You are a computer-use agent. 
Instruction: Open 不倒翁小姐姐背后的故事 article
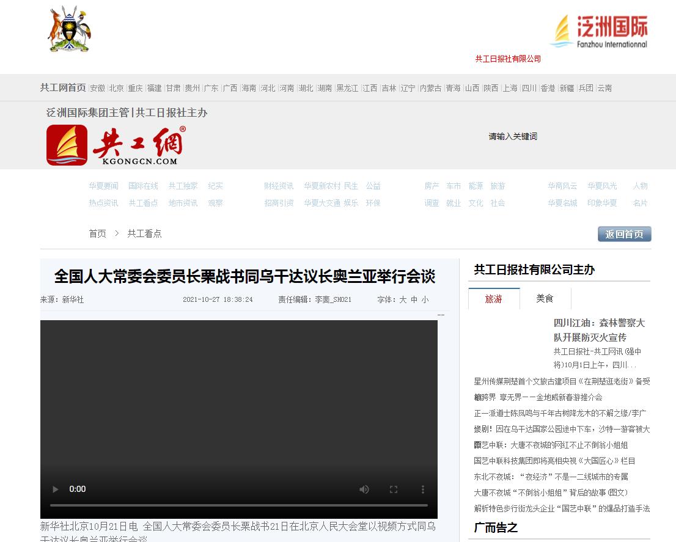[551, 493]
